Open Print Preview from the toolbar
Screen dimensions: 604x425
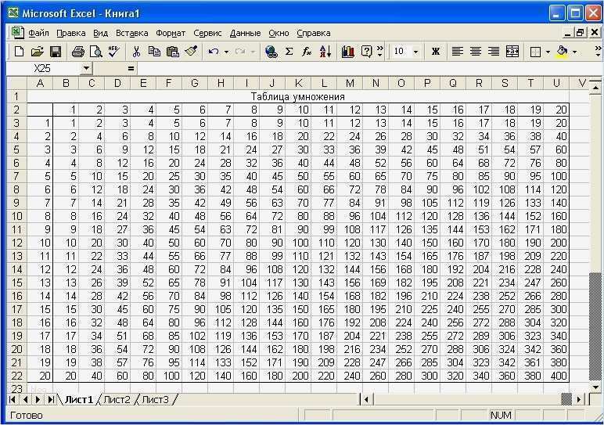coord(95,51)
